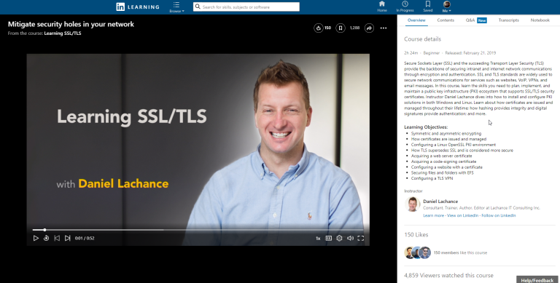Click 'Symmetric and asymmetric encrypting' objective
This screenshot has width=560, height=283.
pyautogui.click(x=446, y=134)
